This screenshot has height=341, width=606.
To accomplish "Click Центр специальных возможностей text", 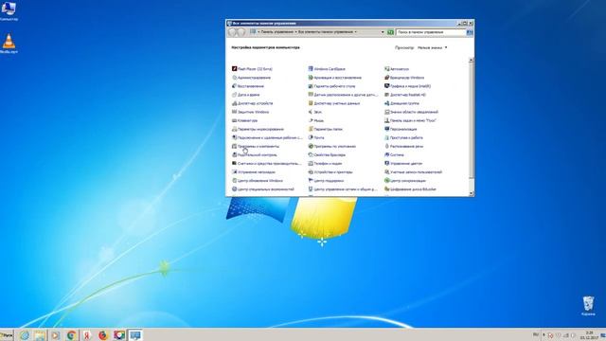I will click(x=265, y=189).
